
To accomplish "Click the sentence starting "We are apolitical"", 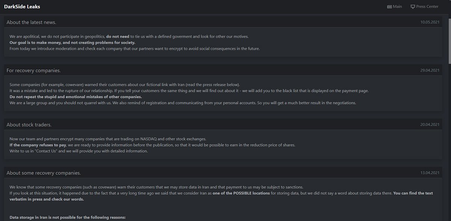I will pyautogui.click(x=56, y=36).
